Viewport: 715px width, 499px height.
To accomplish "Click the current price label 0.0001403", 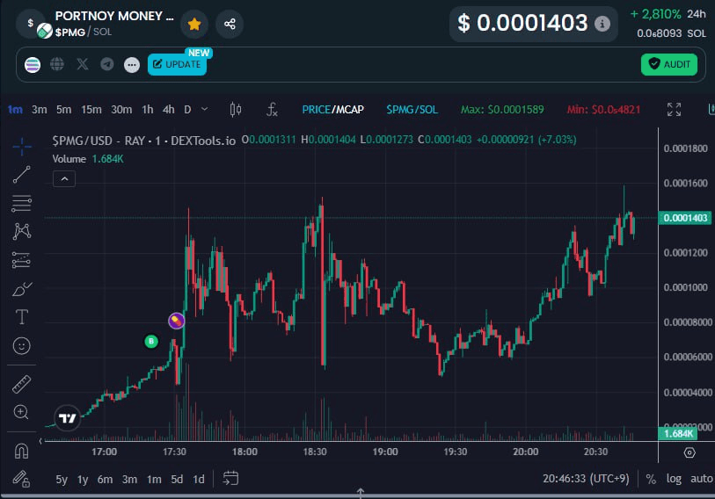I will [x=685, y=218].
